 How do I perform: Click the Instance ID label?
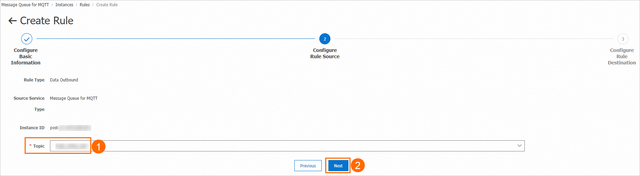[32, 128]
